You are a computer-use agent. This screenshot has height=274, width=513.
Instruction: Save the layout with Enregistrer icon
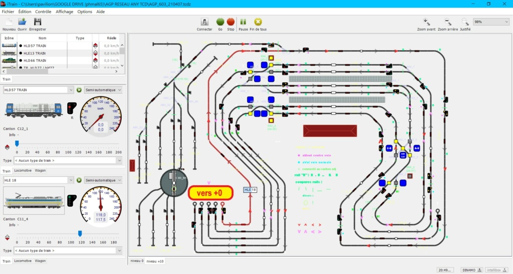click(38, 22)
